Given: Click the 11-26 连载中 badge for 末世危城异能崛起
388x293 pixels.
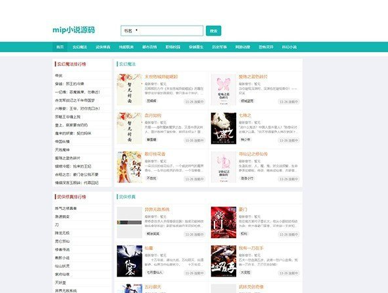Looking at the screenshot, I should click(x=195, y=102).
